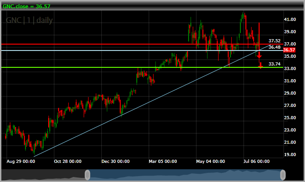Click the blue selected range in navigator

(x=182, y=174)
